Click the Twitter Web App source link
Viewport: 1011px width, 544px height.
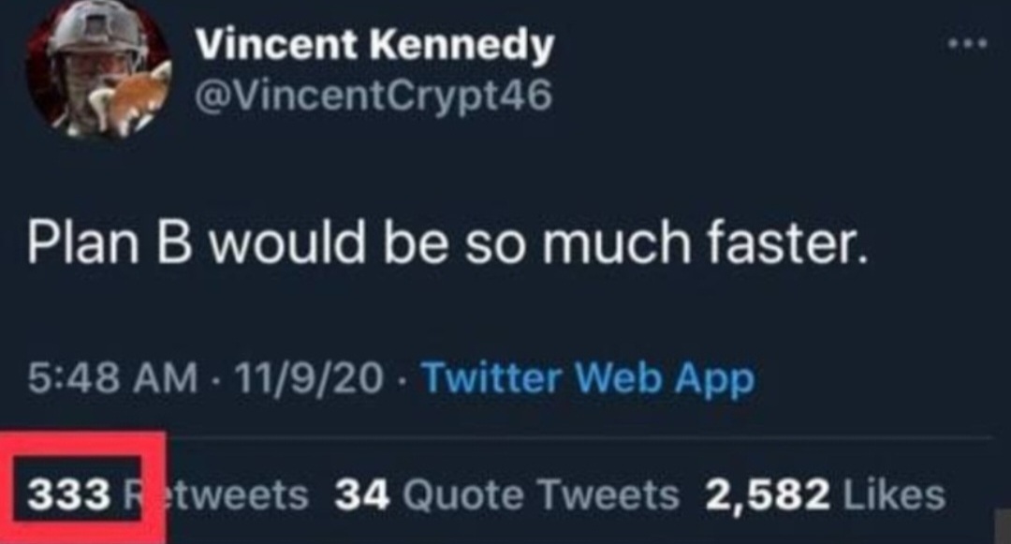point(588,378)
